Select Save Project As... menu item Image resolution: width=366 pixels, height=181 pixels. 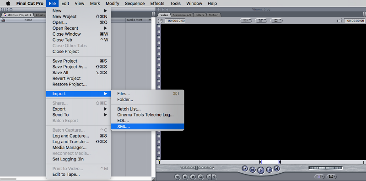78,67
